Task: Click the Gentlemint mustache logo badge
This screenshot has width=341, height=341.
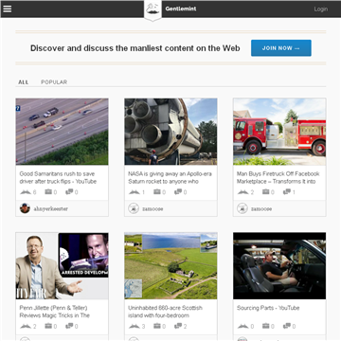Action: (x=153, y=10)
